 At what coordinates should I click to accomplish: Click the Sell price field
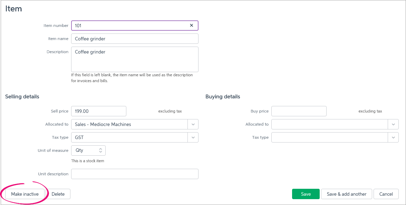click(x=98, y=111)
